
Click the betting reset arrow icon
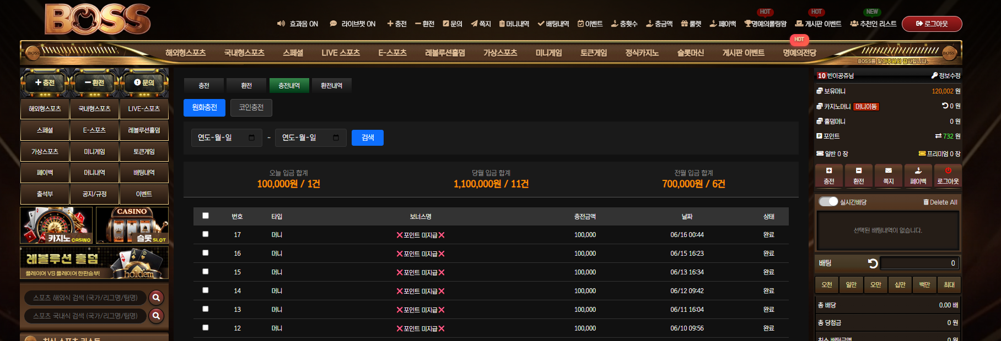pyautogui.click(x=873, y=263)
